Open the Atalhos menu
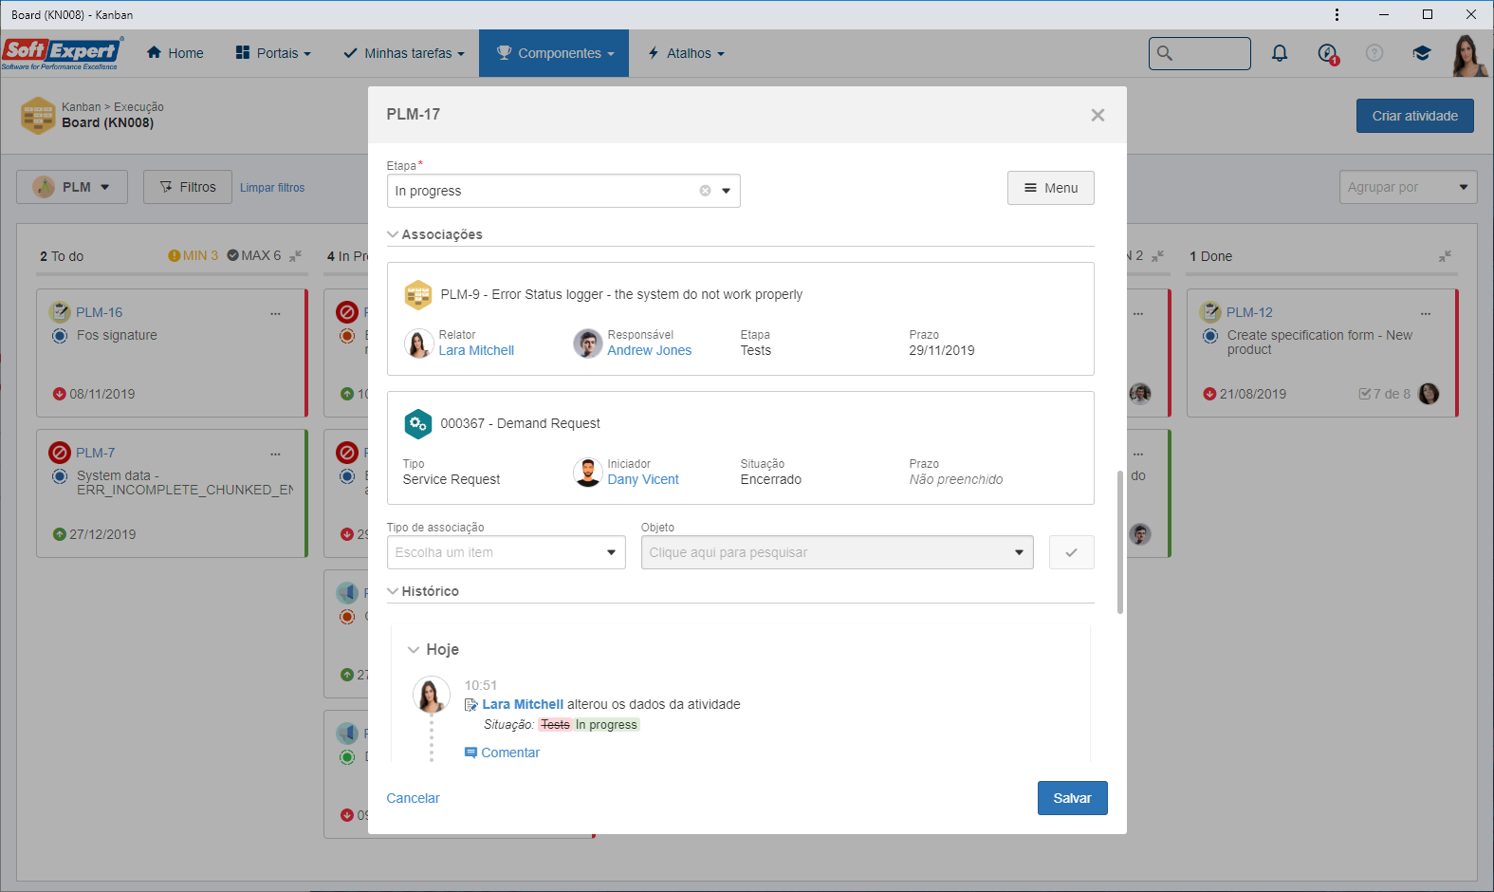The image size is (1494, 892). pyautogui.click(x=686, y=53)
